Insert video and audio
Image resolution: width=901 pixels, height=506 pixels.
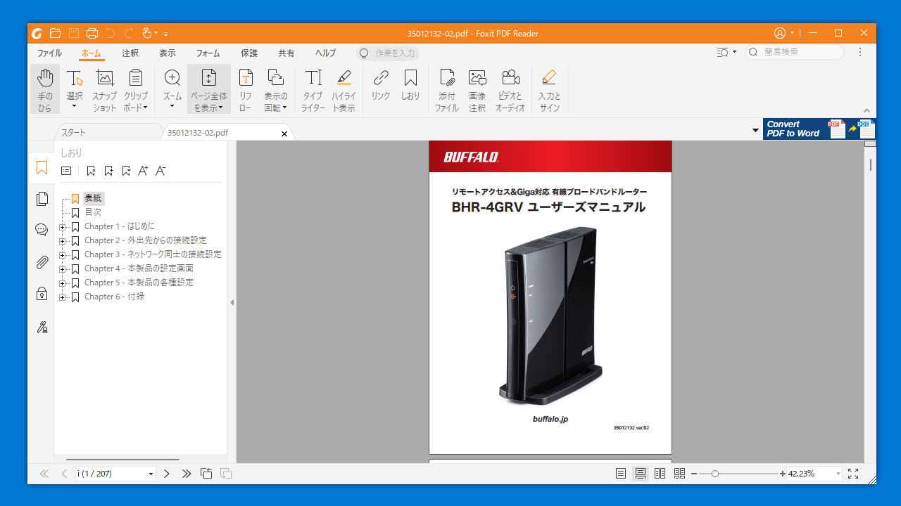click(510, 90)
